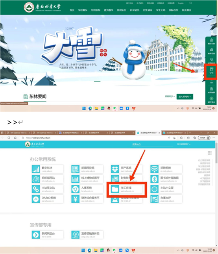The width and height of the screenshot is (218, 254).
Task: Click the 展开更多 expander in right sidebar
Action: 211,100
